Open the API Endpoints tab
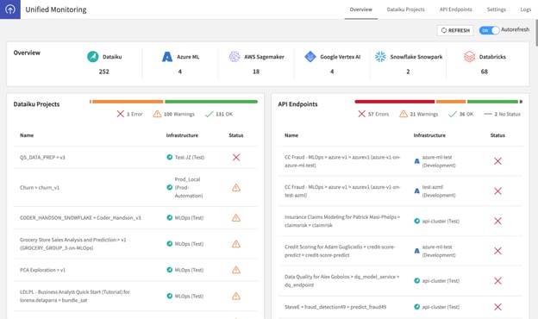Viewport: 538px width, 319px height. 455,9
